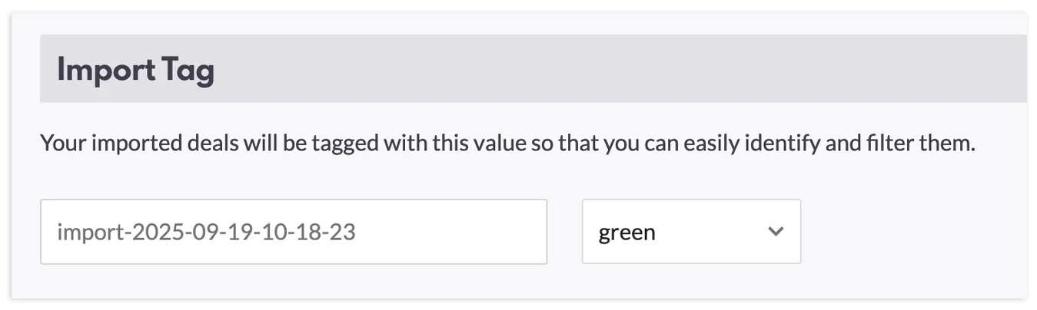The width and height of the screenshot is (1037, 310).
Task: Open the green color dropdown
Action: [690, 232]
